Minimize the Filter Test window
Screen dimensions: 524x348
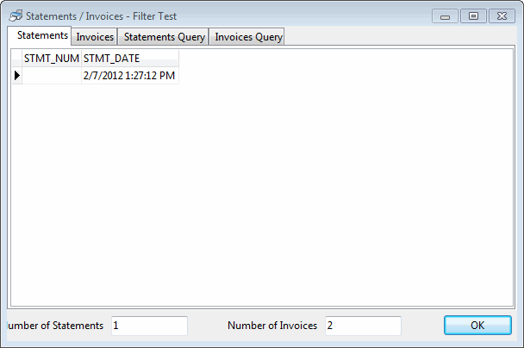(x=446, y=16)
